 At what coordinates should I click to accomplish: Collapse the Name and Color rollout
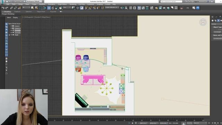pos(217,35)
